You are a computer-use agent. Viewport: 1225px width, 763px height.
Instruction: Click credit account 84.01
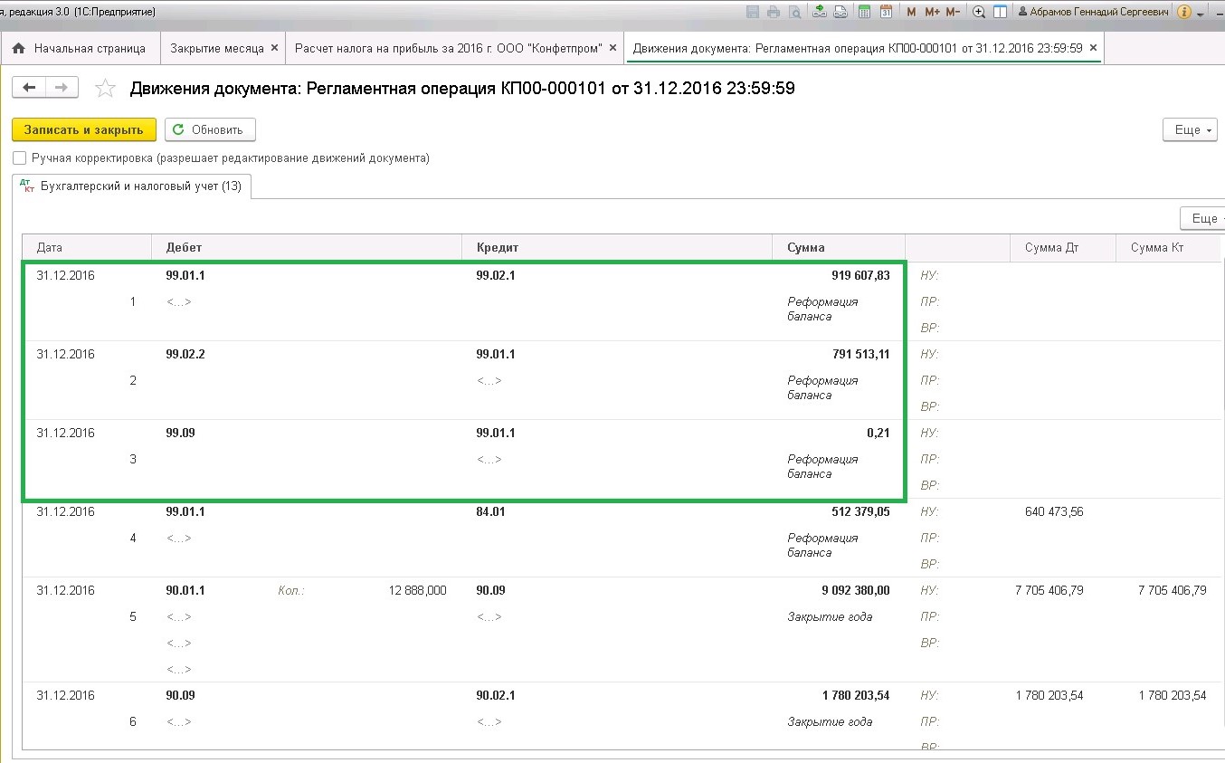[490, 512]
